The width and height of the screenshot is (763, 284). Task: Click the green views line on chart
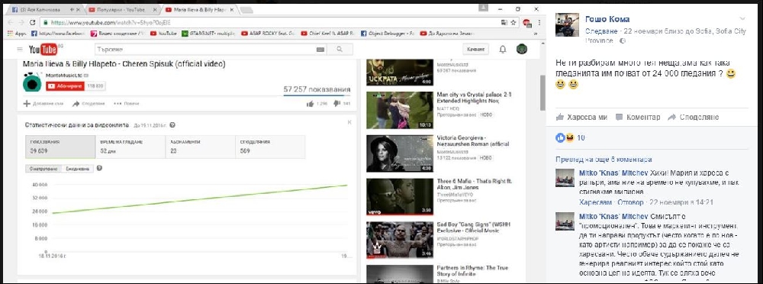pos(199,198)
